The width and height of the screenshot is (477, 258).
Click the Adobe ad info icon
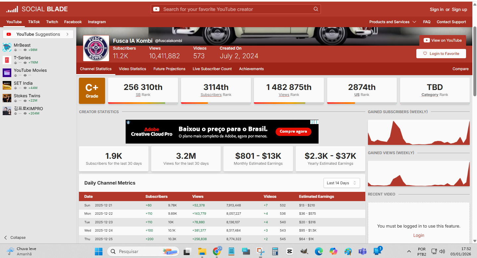(312, 122)
